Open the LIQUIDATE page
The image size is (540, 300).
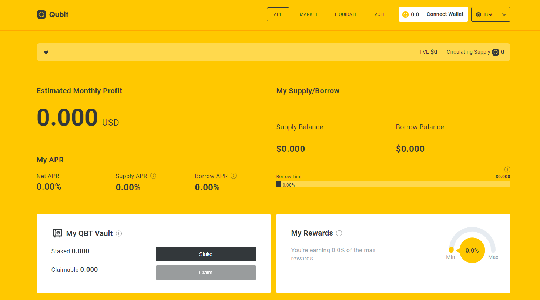click(x=346, y=14)
